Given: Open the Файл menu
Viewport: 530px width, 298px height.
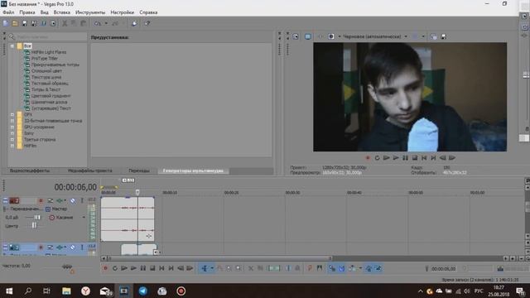Looking at the screenshot, I should tap(8, 12).
